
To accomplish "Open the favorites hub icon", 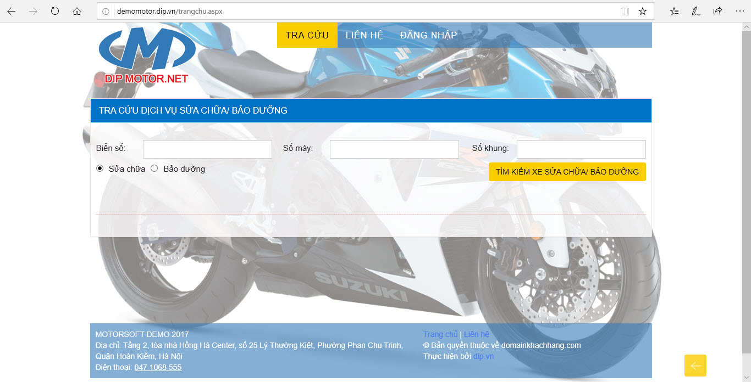I will [675, 11].
